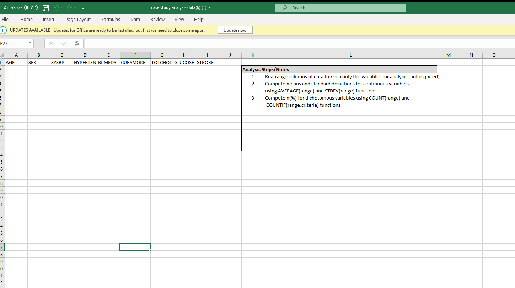
Task: Click the 'Compute n(%) for dichotomous' cell
Action: [x=350, y=98]
